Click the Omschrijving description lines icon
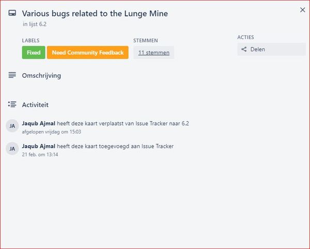310x249 pixels. 12,75
